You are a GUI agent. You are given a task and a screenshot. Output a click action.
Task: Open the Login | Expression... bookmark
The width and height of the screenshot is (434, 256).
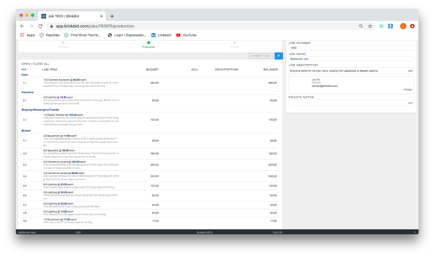[127, 35]
